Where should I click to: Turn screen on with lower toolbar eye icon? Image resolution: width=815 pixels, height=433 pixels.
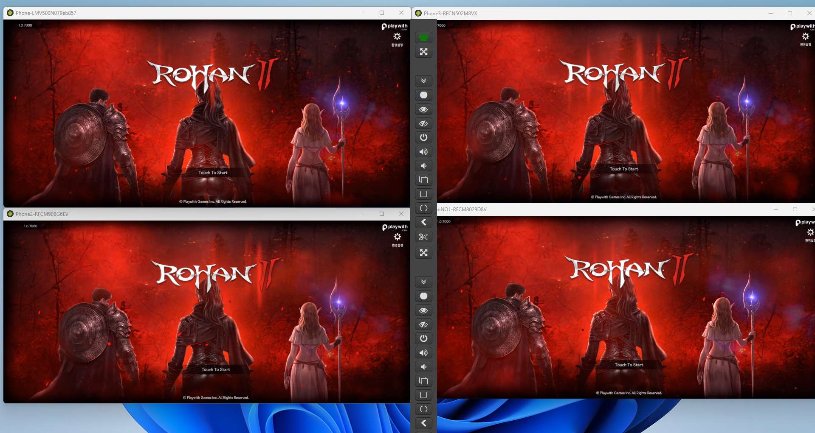coord(423,310)
